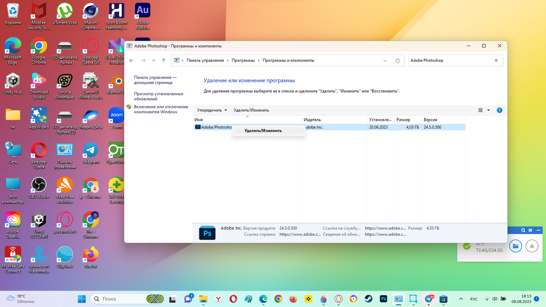Click the Программы breadcrumb in address bar
Screen dimensions: 546x307
(243, 60)
